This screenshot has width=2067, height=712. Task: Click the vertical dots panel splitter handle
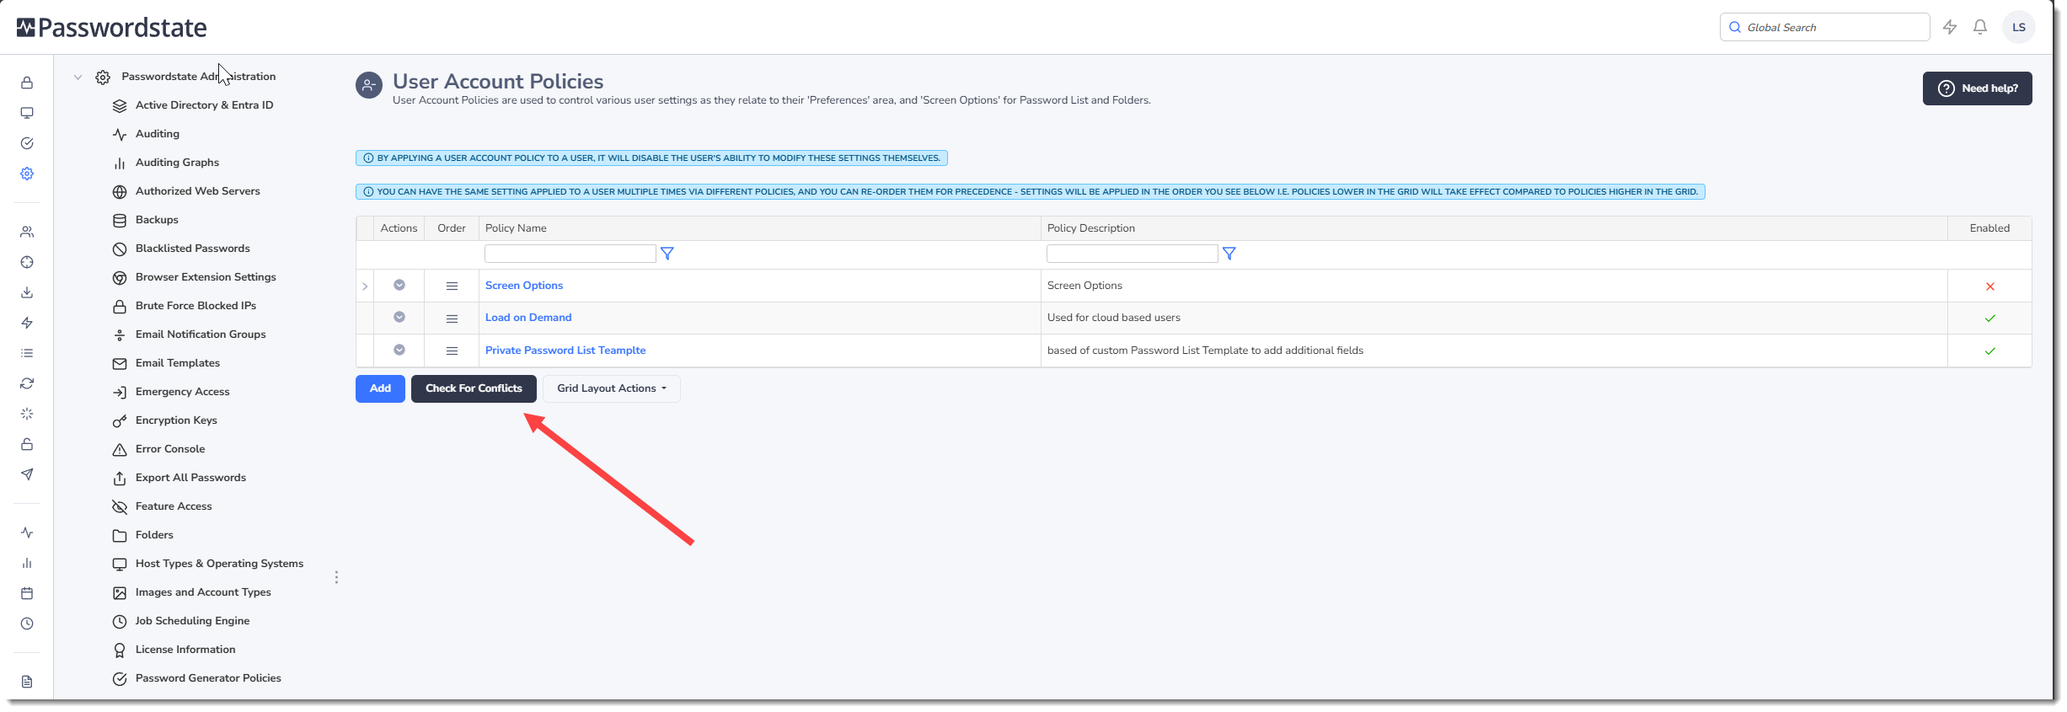(336, 577)
